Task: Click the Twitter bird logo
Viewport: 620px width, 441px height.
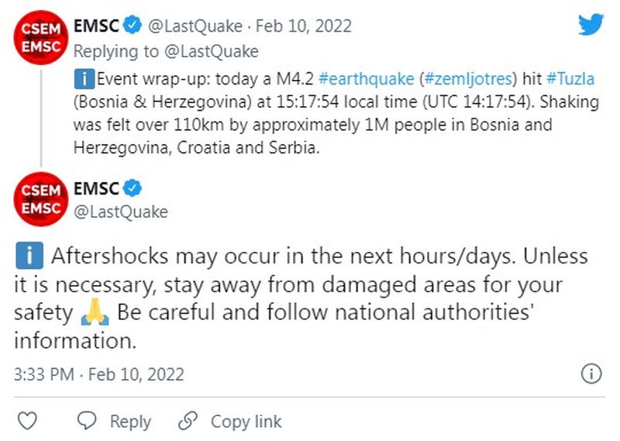Action: [x=591, y=25]
